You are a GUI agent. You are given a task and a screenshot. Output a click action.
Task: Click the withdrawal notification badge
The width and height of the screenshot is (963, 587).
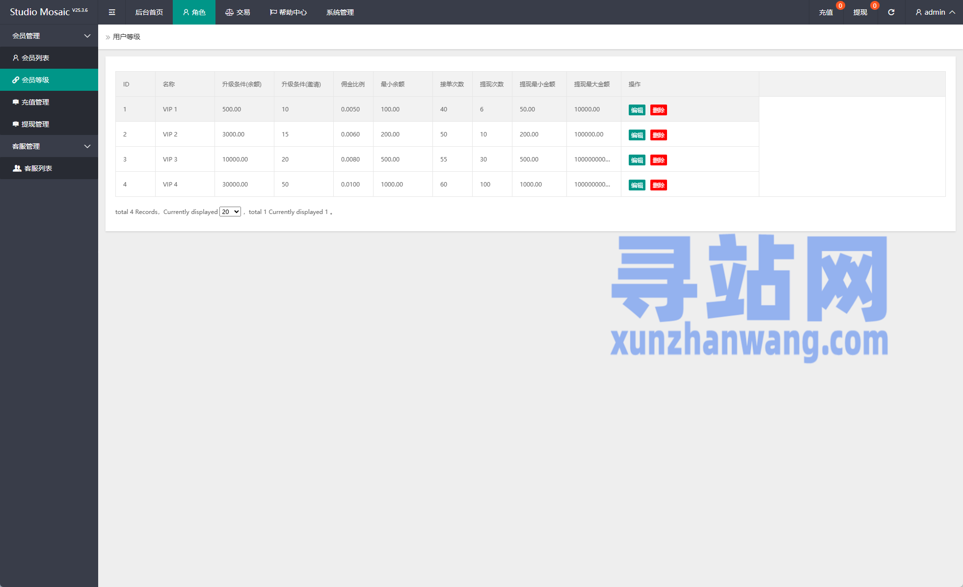click(x=874, y=6)
